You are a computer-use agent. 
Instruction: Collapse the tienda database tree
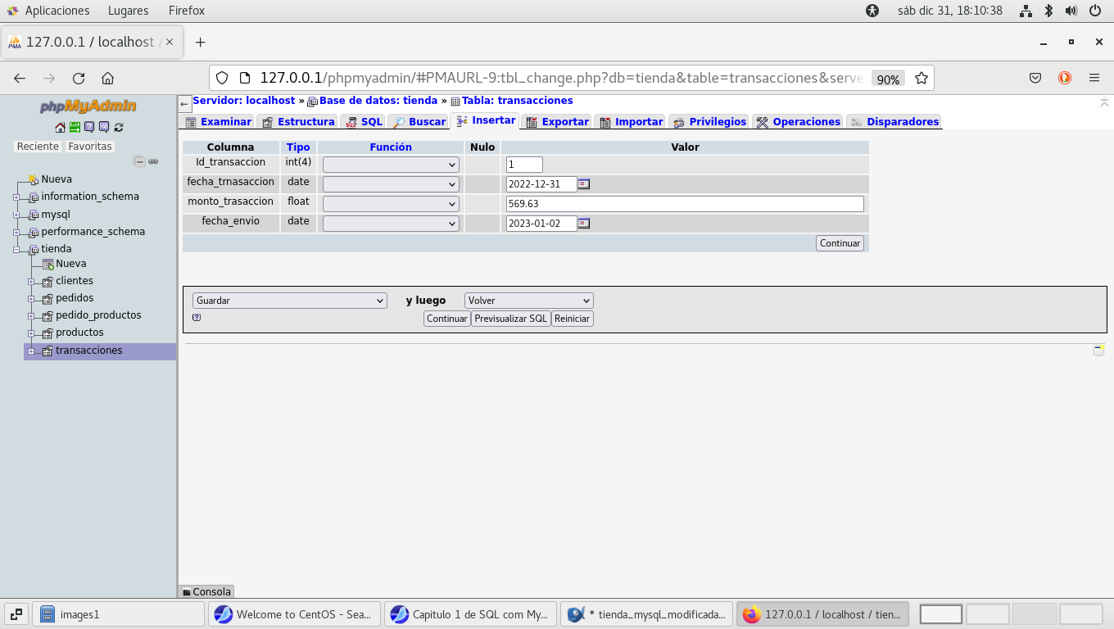tap(16, 250)
